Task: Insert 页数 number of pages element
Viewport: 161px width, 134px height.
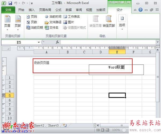Action: click(32, 22)
